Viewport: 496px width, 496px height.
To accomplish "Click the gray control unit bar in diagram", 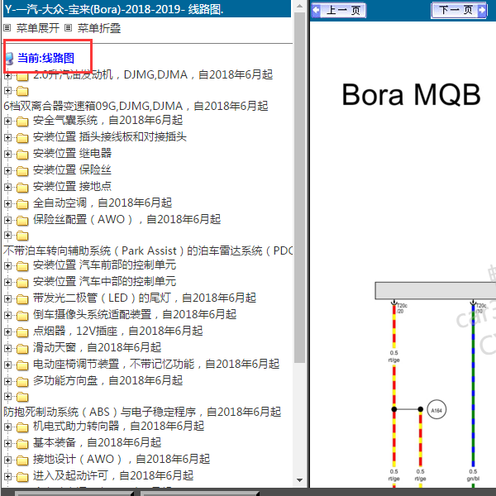I will tap(436, 291).
